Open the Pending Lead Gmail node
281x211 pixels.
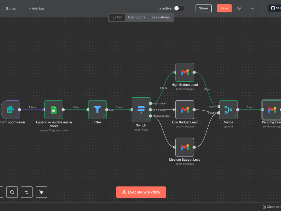tap(272, 110)
